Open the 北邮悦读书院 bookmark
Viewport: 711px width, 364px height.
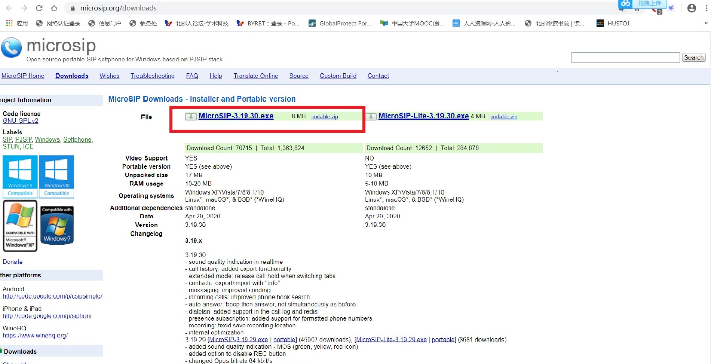point(554,23)
